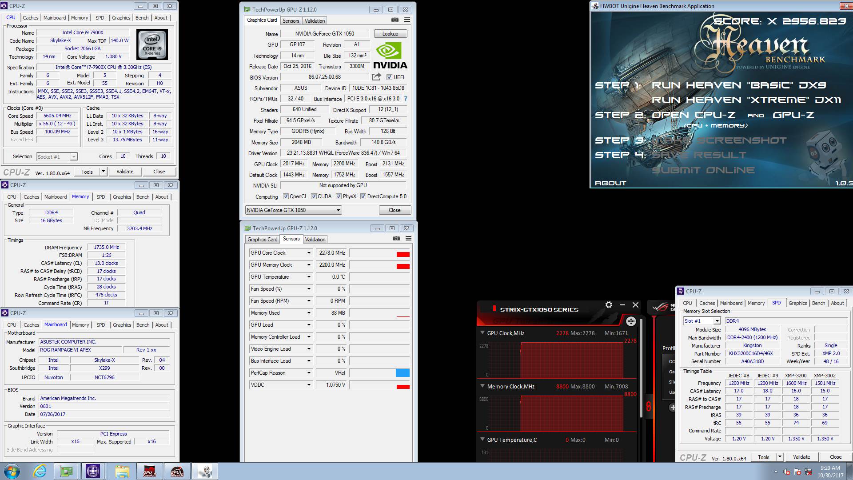The height and width of the screenshot is (480, 853).
Task: Click the GPU Tweak monitor detach/move icon
Action: [630, 321]
